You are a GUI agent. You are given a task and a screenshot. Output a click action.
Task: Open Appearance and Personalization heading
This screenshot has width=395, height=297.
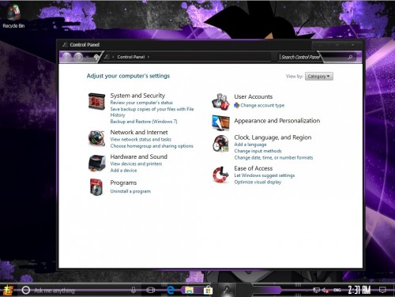point(277,121)
